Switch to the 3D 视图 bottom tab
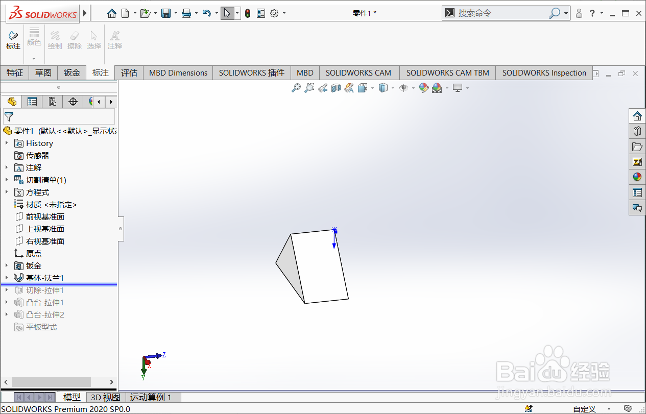 click(x=106, y=397)
